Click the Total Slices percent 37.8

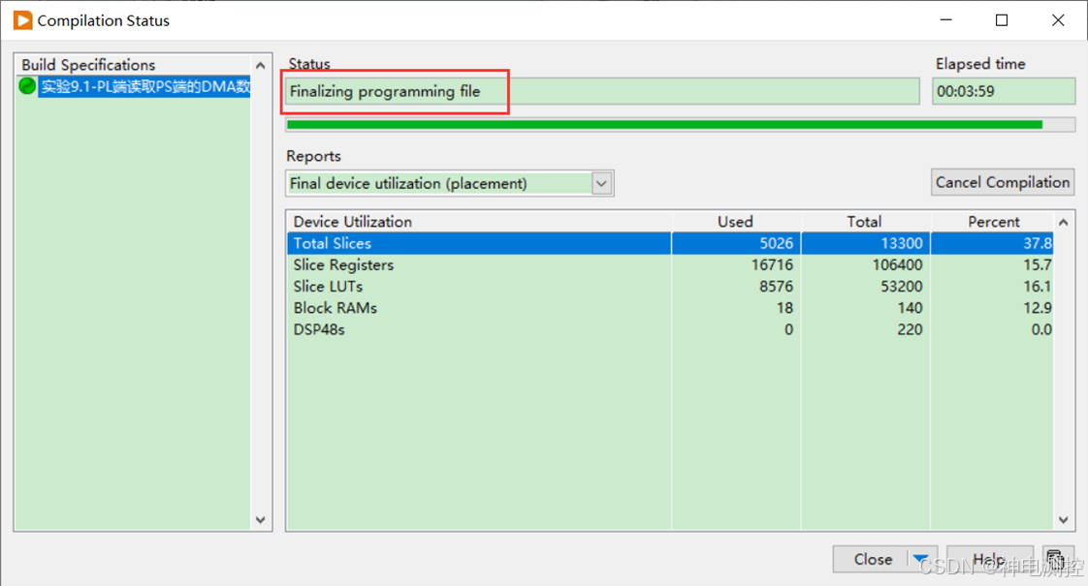coord(1038,243)
